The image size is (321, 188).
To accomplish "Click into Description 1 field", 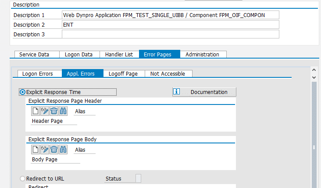I will tap(170, 15).
